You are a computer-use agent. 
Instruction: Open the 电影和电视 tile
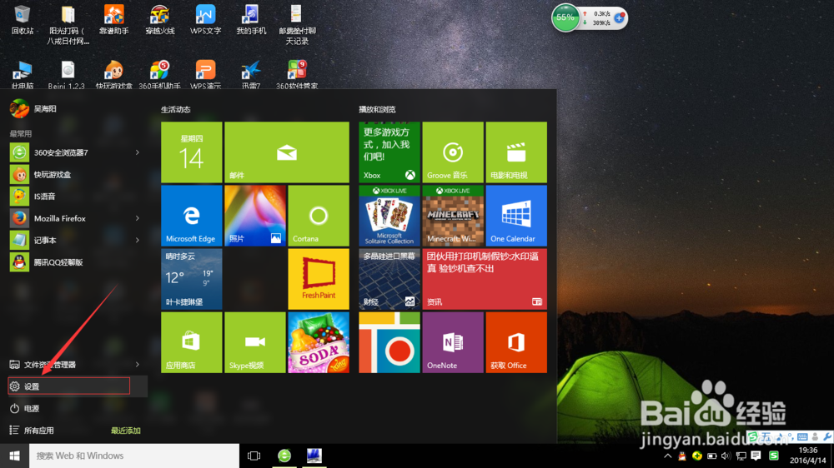516,152
